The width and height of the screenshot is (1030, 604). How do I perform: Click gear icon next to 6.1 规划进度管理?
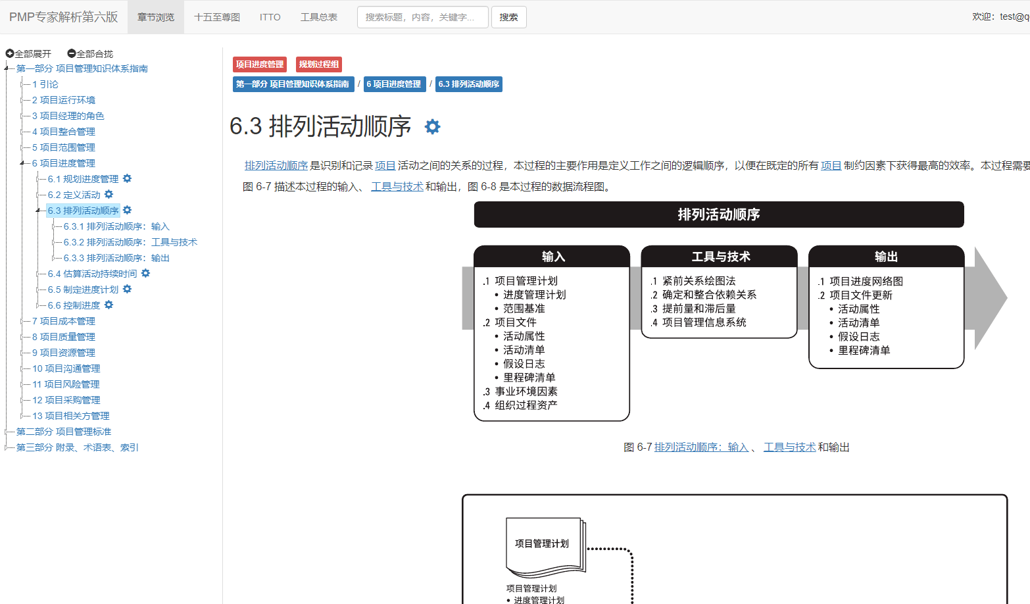click(x=128, y=178)
